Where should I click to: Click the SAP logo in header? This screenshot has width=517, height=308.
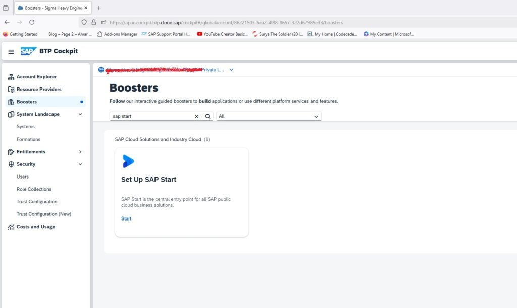(28, 51)
